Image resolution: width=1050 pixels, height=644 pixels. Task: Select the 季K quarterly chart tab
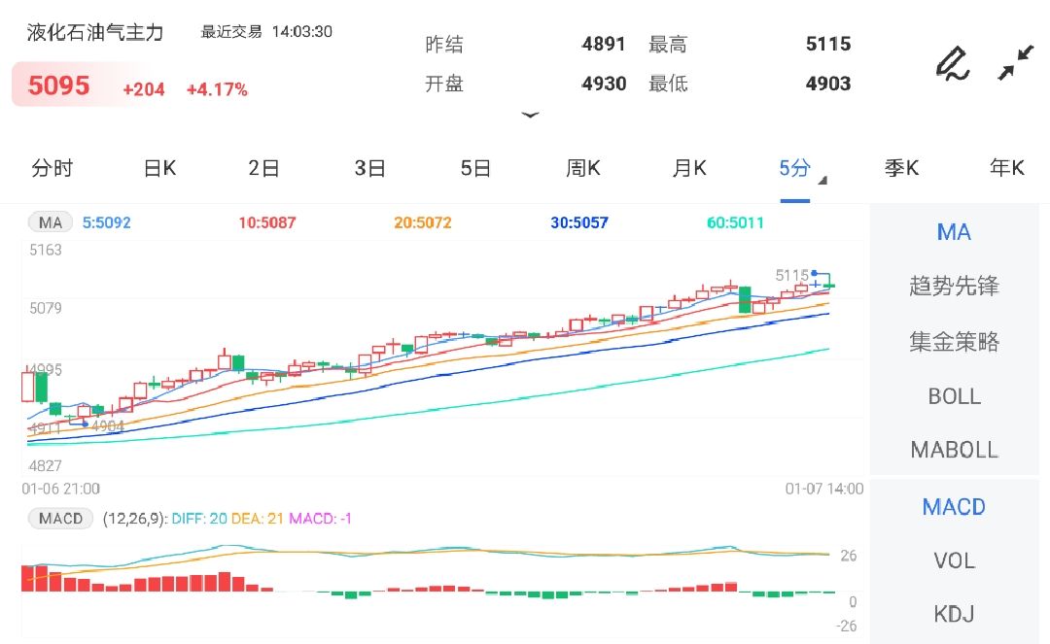point(901,168)
